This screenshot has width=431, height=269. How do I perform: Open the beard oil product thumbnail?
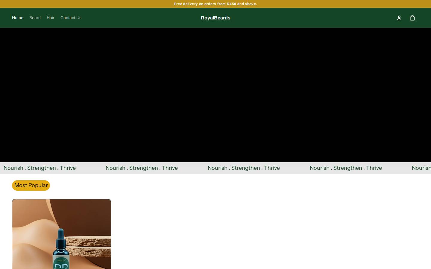61,234
